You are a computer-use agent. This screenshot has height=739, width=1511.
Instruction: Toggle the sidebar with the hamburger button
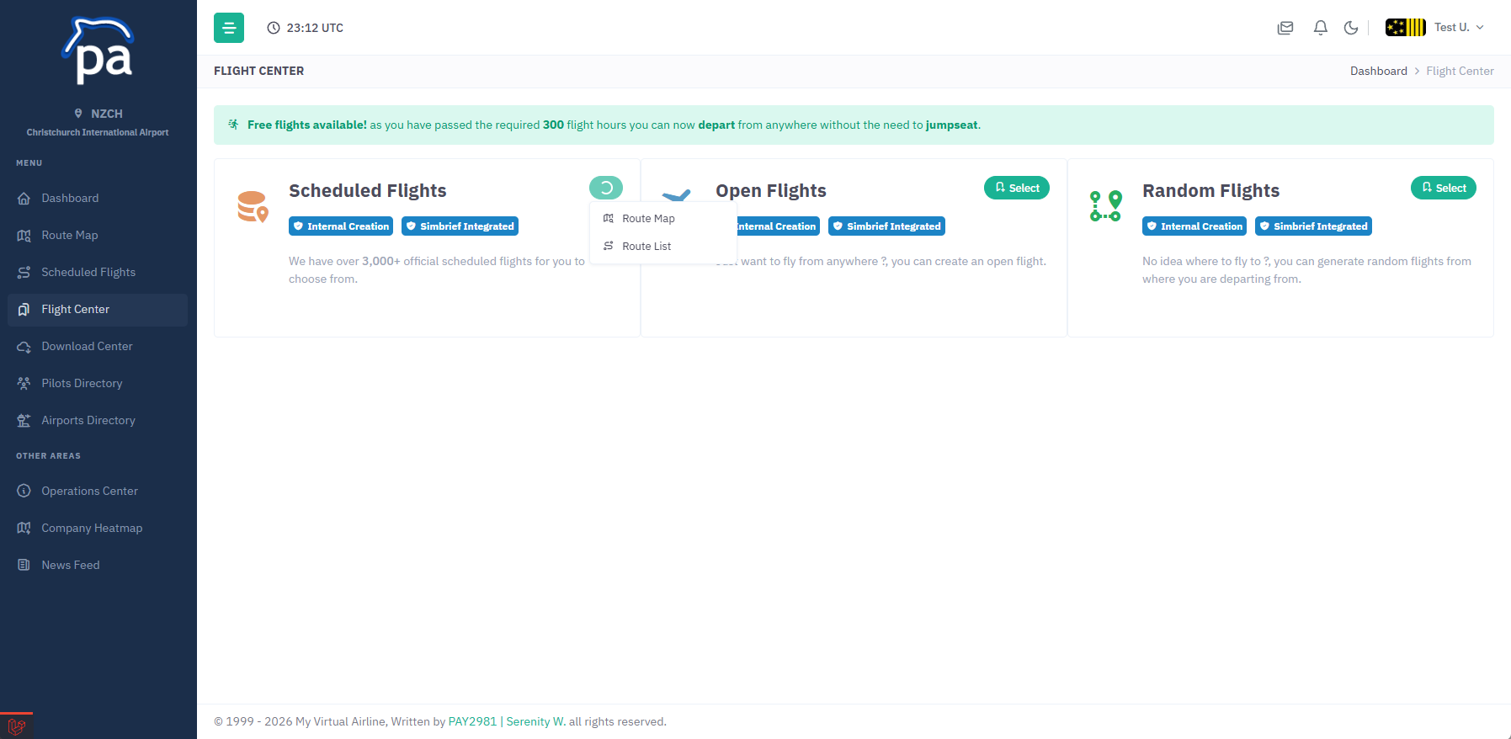pos(229,28)
